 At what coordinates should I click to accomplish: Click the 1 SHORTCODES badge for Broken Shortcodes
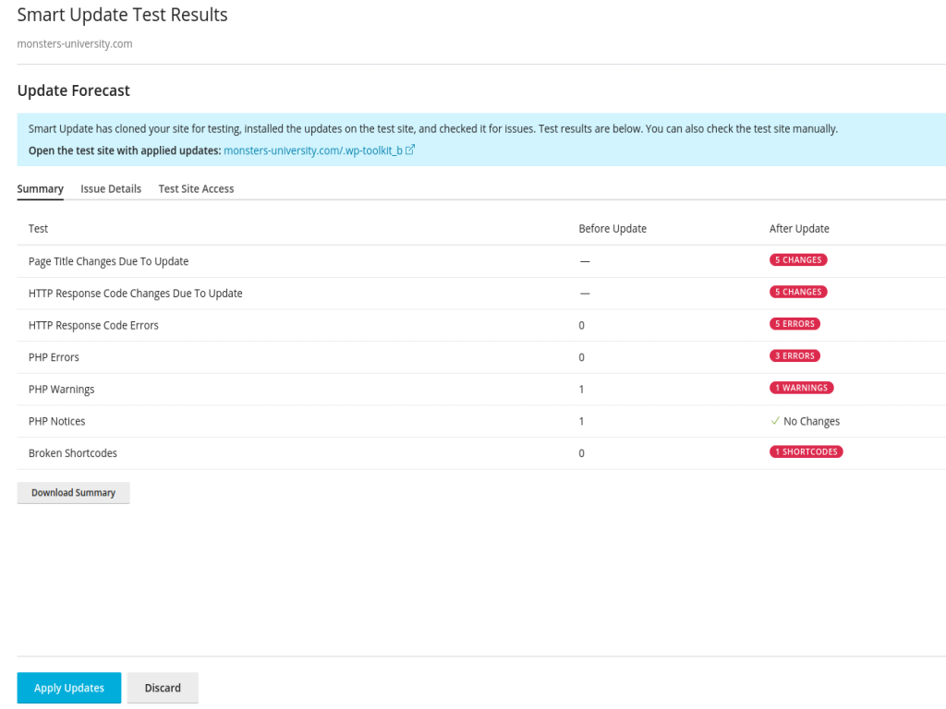[806, 451]
